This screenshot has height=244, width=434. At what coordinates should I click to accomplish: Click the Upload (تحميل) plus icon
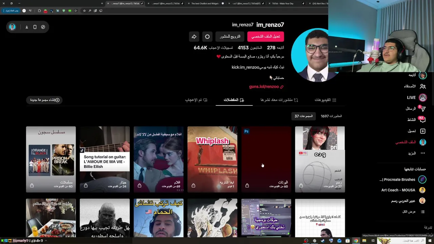pos(423,131)
